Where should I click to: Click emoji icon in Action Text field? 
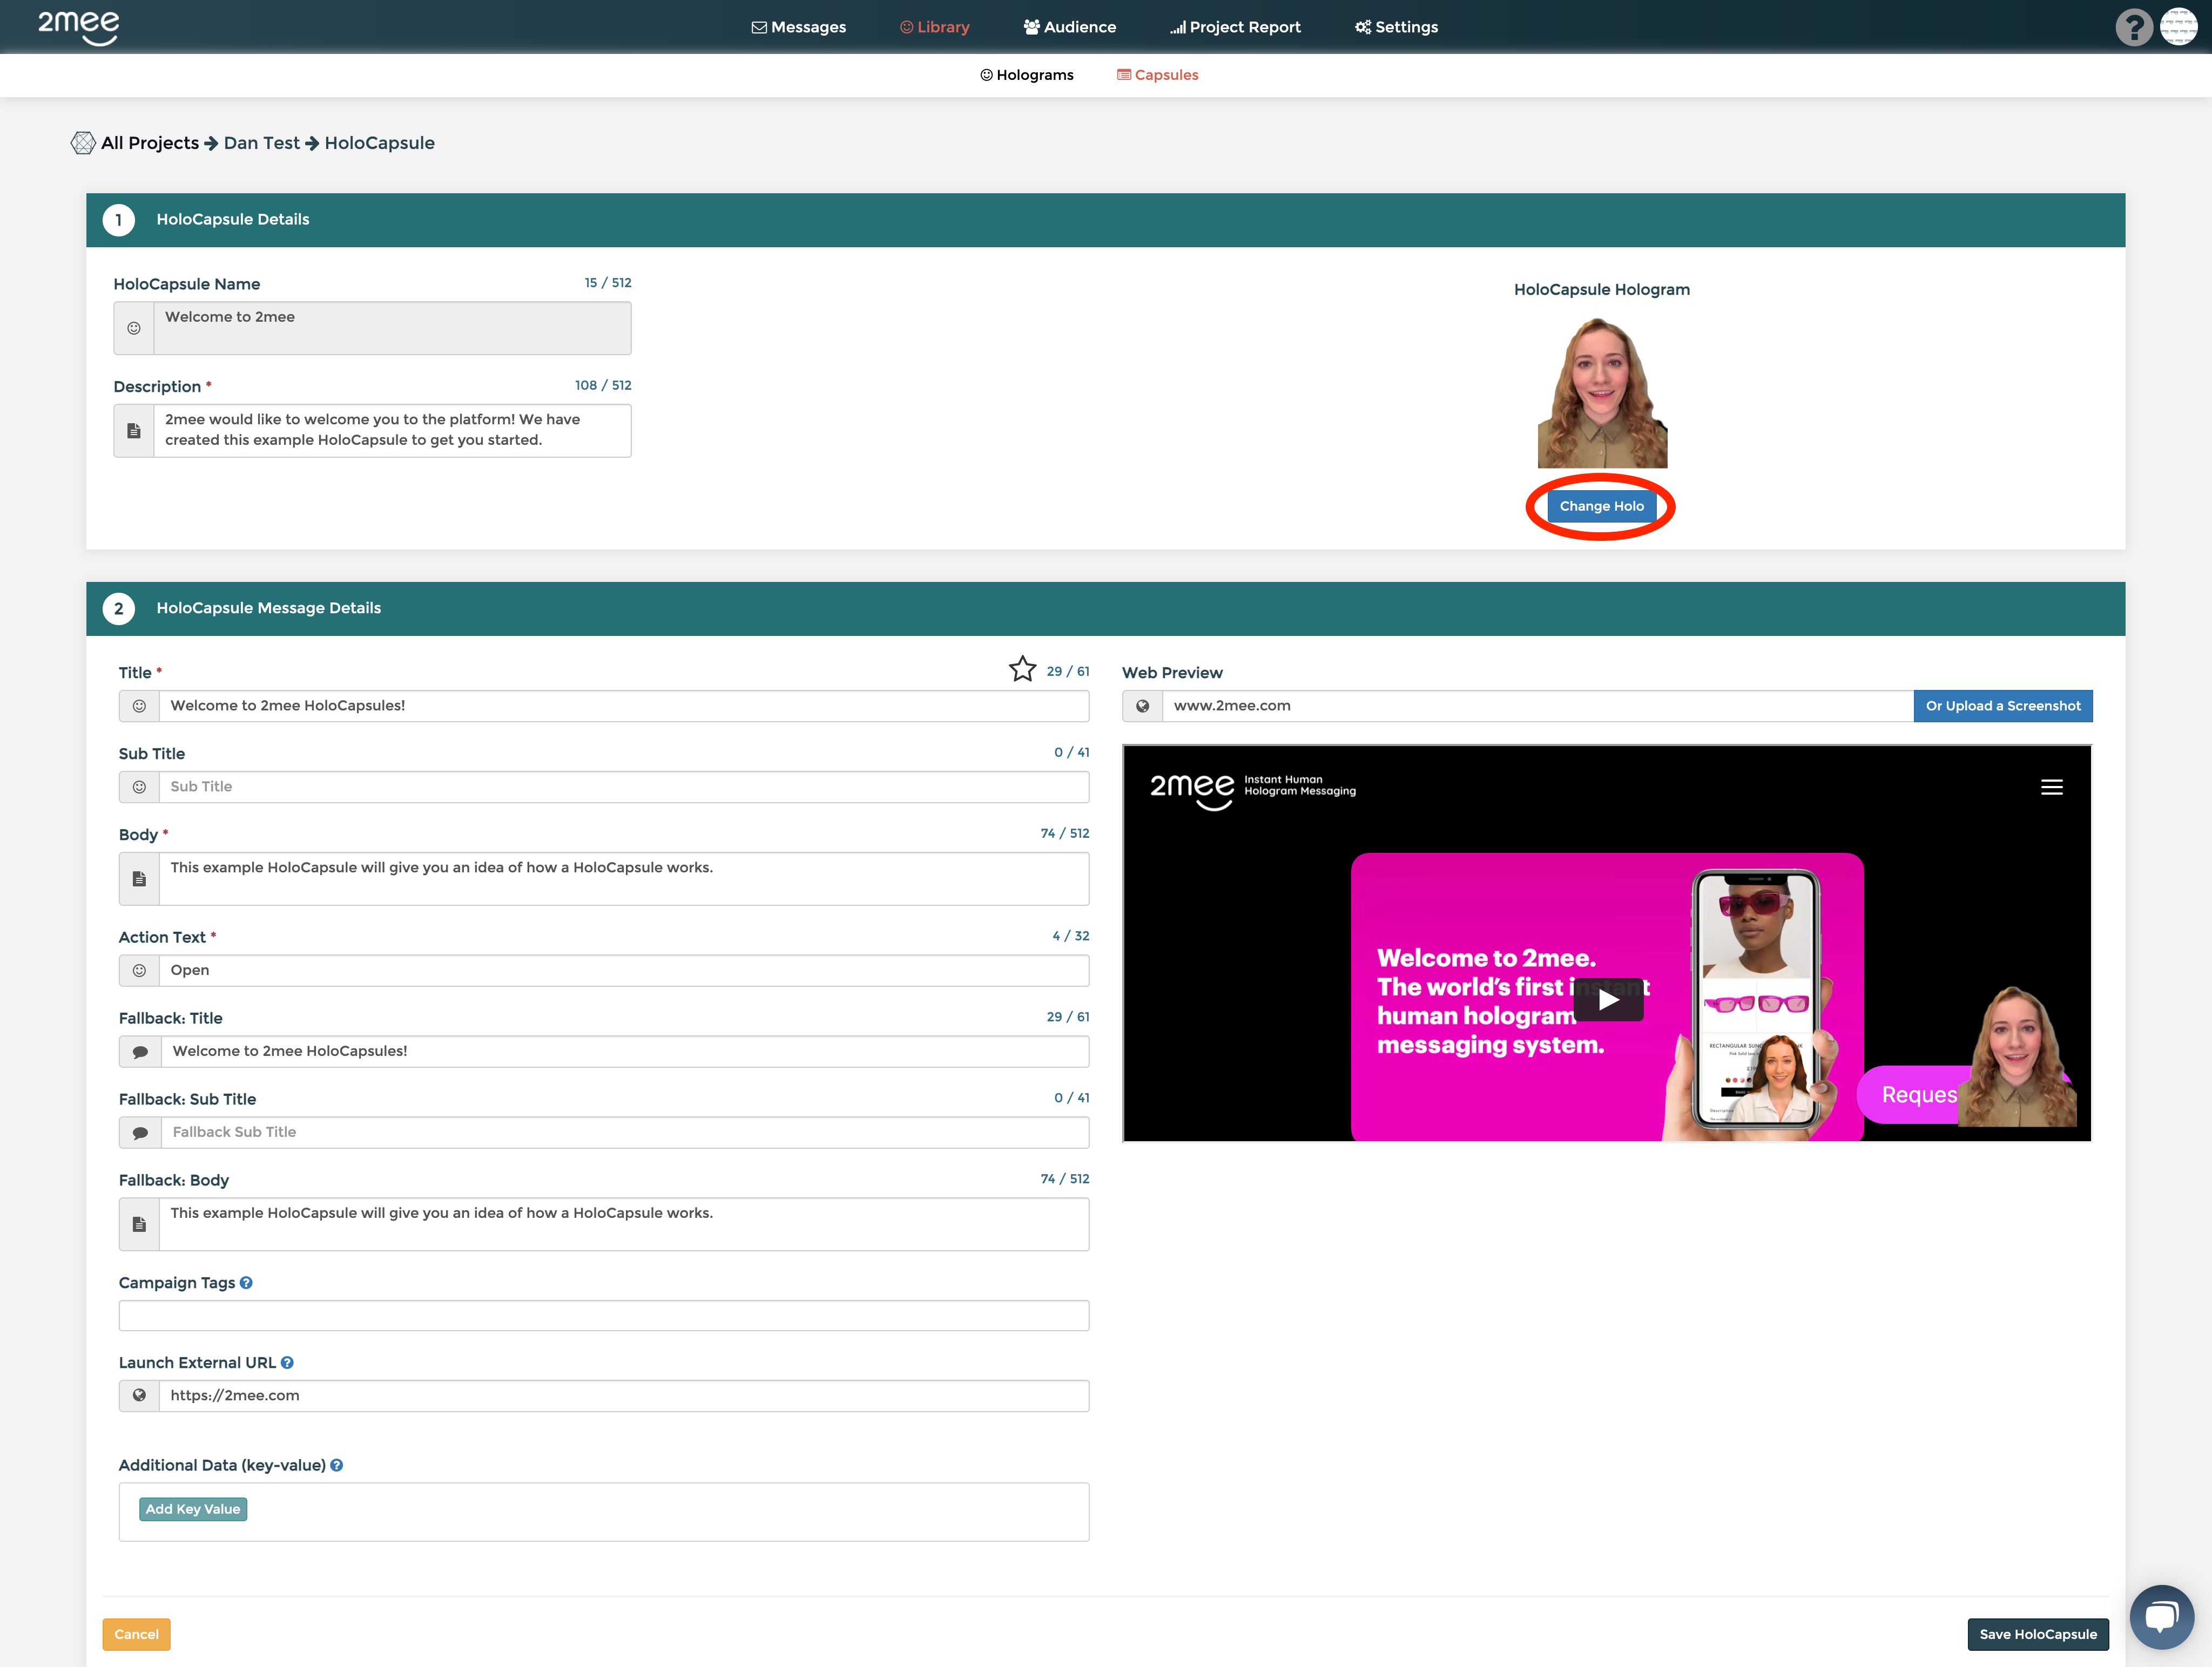tap(140, 971)
